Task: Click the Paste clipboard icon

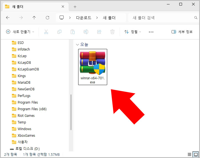Action: pyautogui.click(x=73, y=32)
